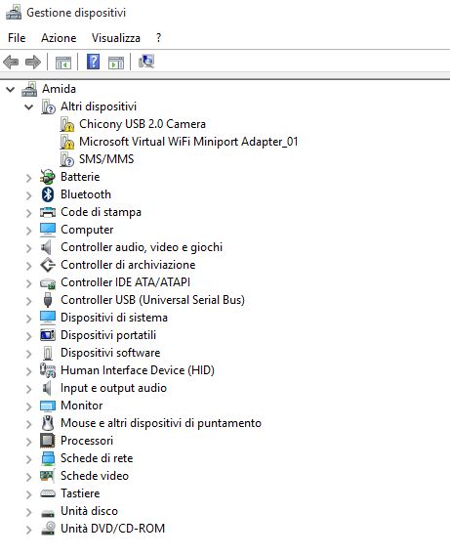
Task: Select Mouse e altri dispositivi di puntamento
Action: [161, 423]
